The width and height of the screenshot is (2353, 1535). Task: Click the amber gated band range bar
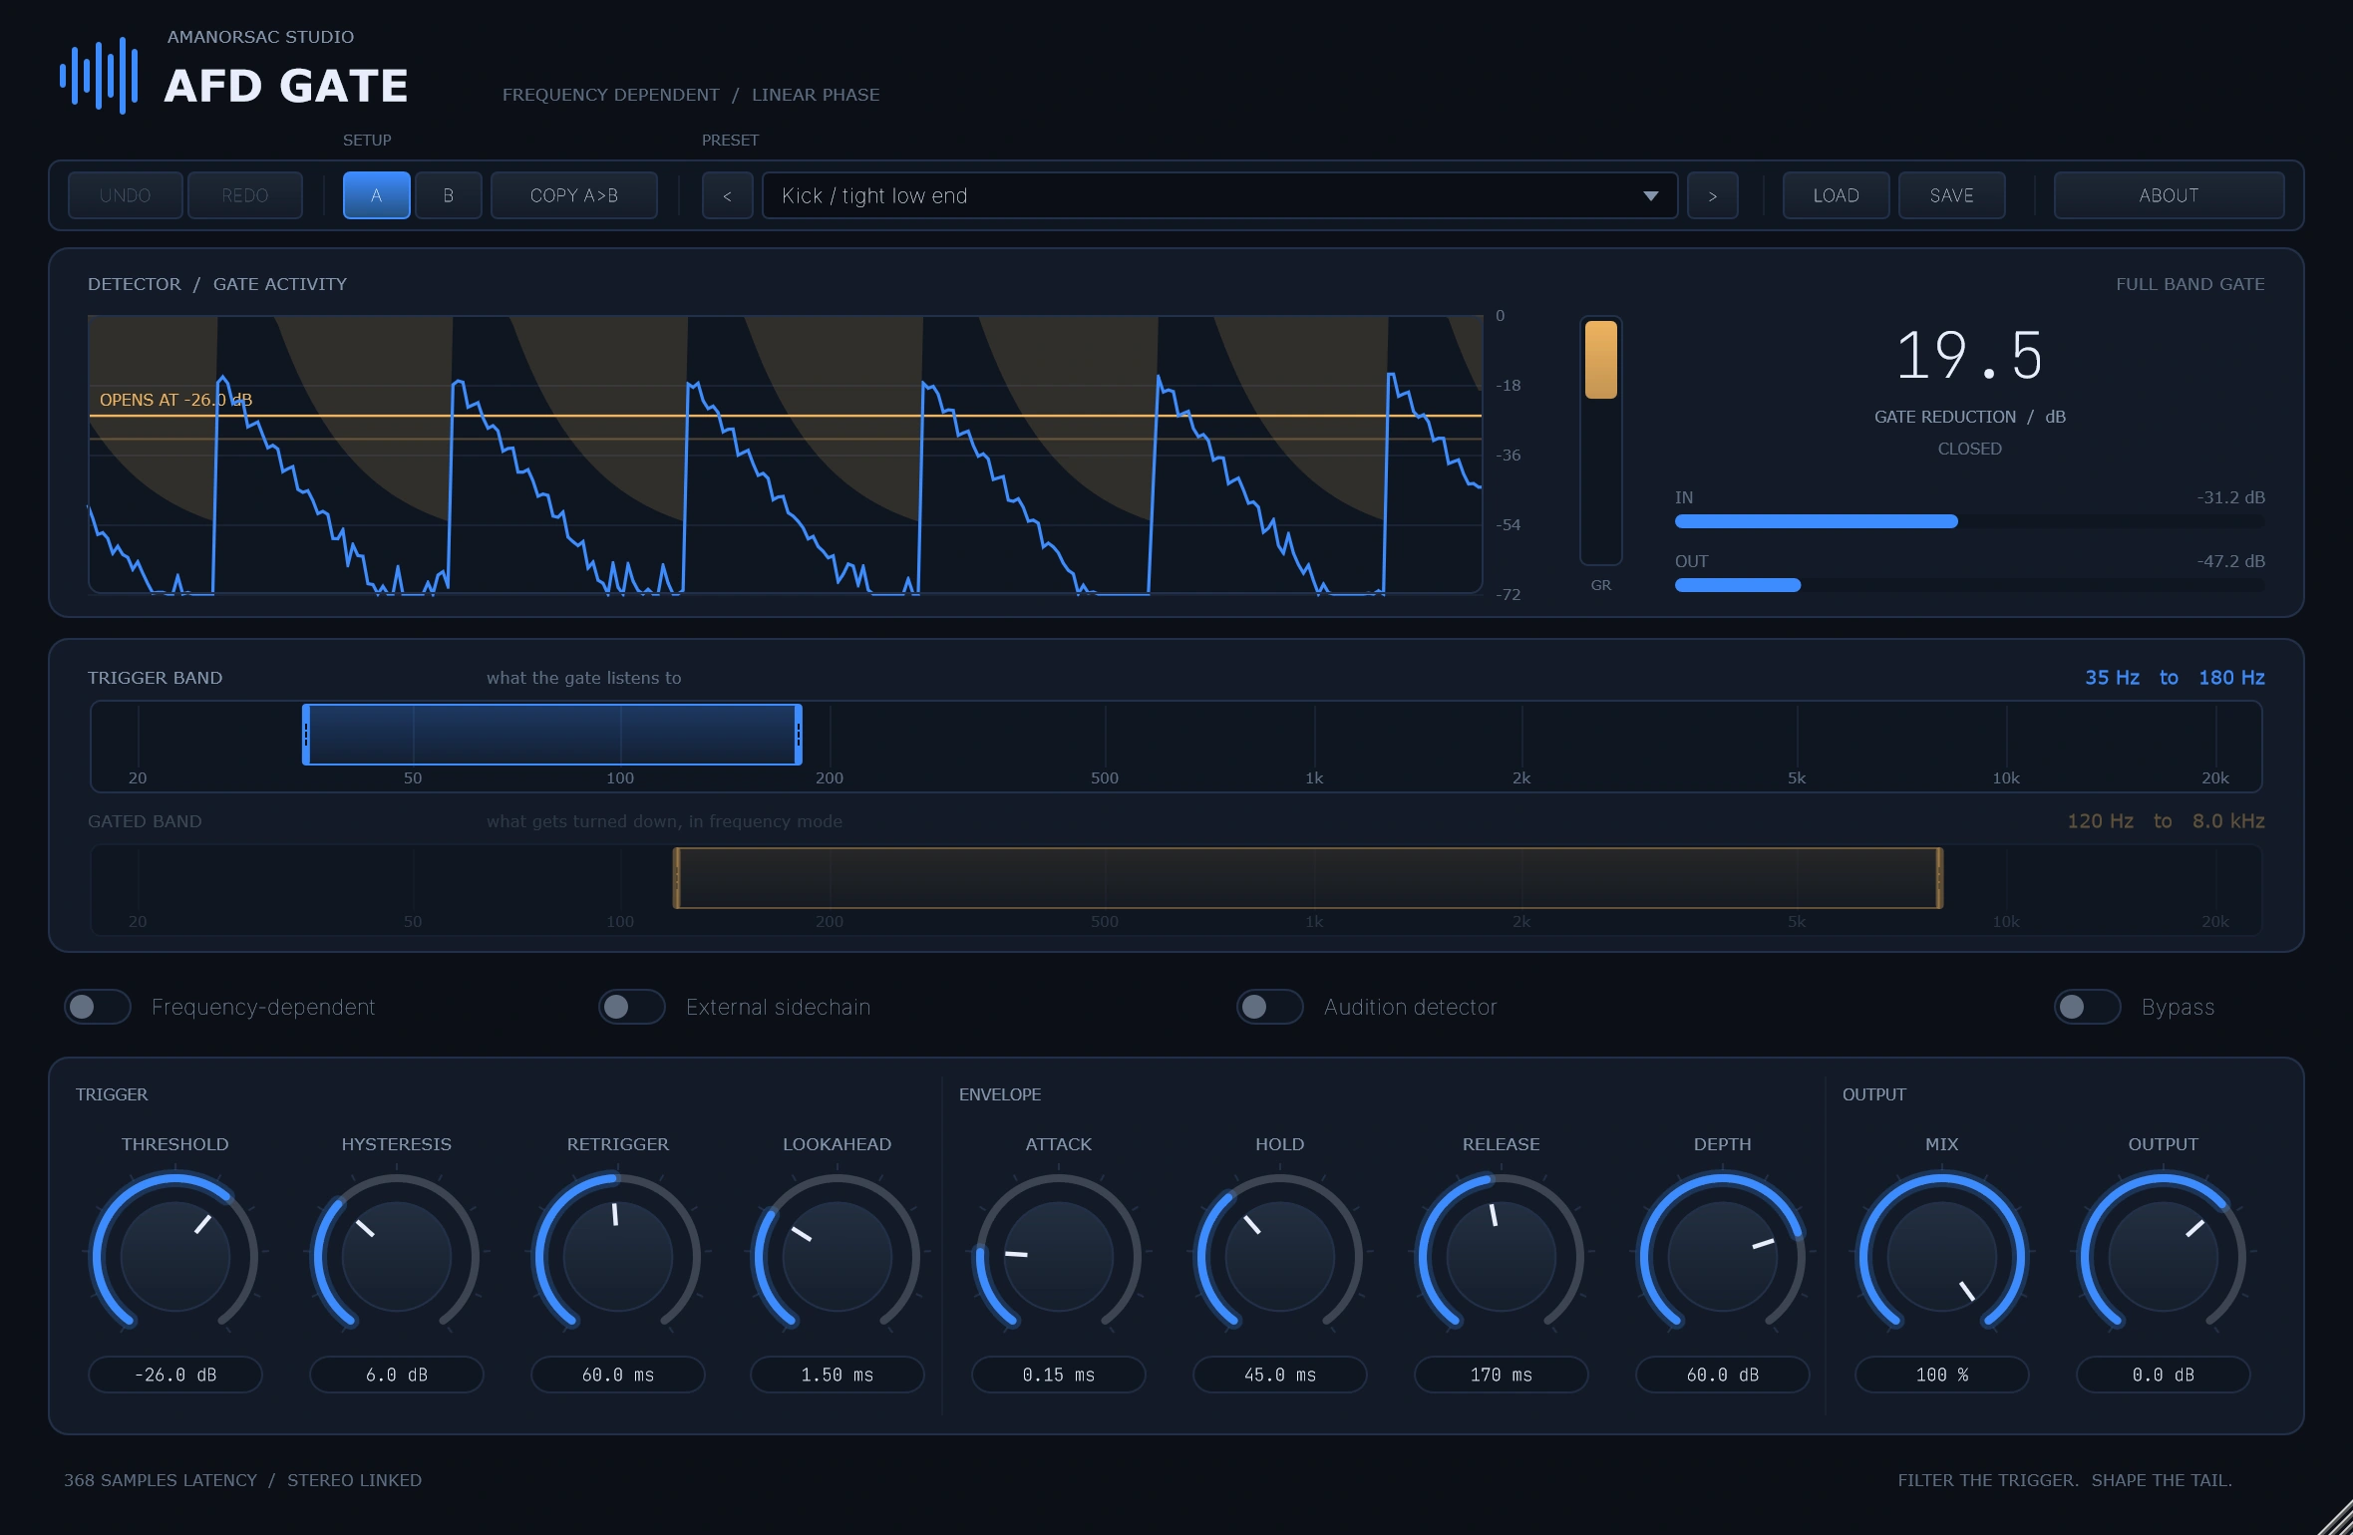(x=1308, y=878)
